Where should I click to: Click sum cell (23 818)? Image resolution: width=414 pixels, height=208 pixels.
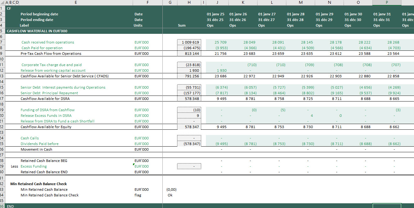189,65
